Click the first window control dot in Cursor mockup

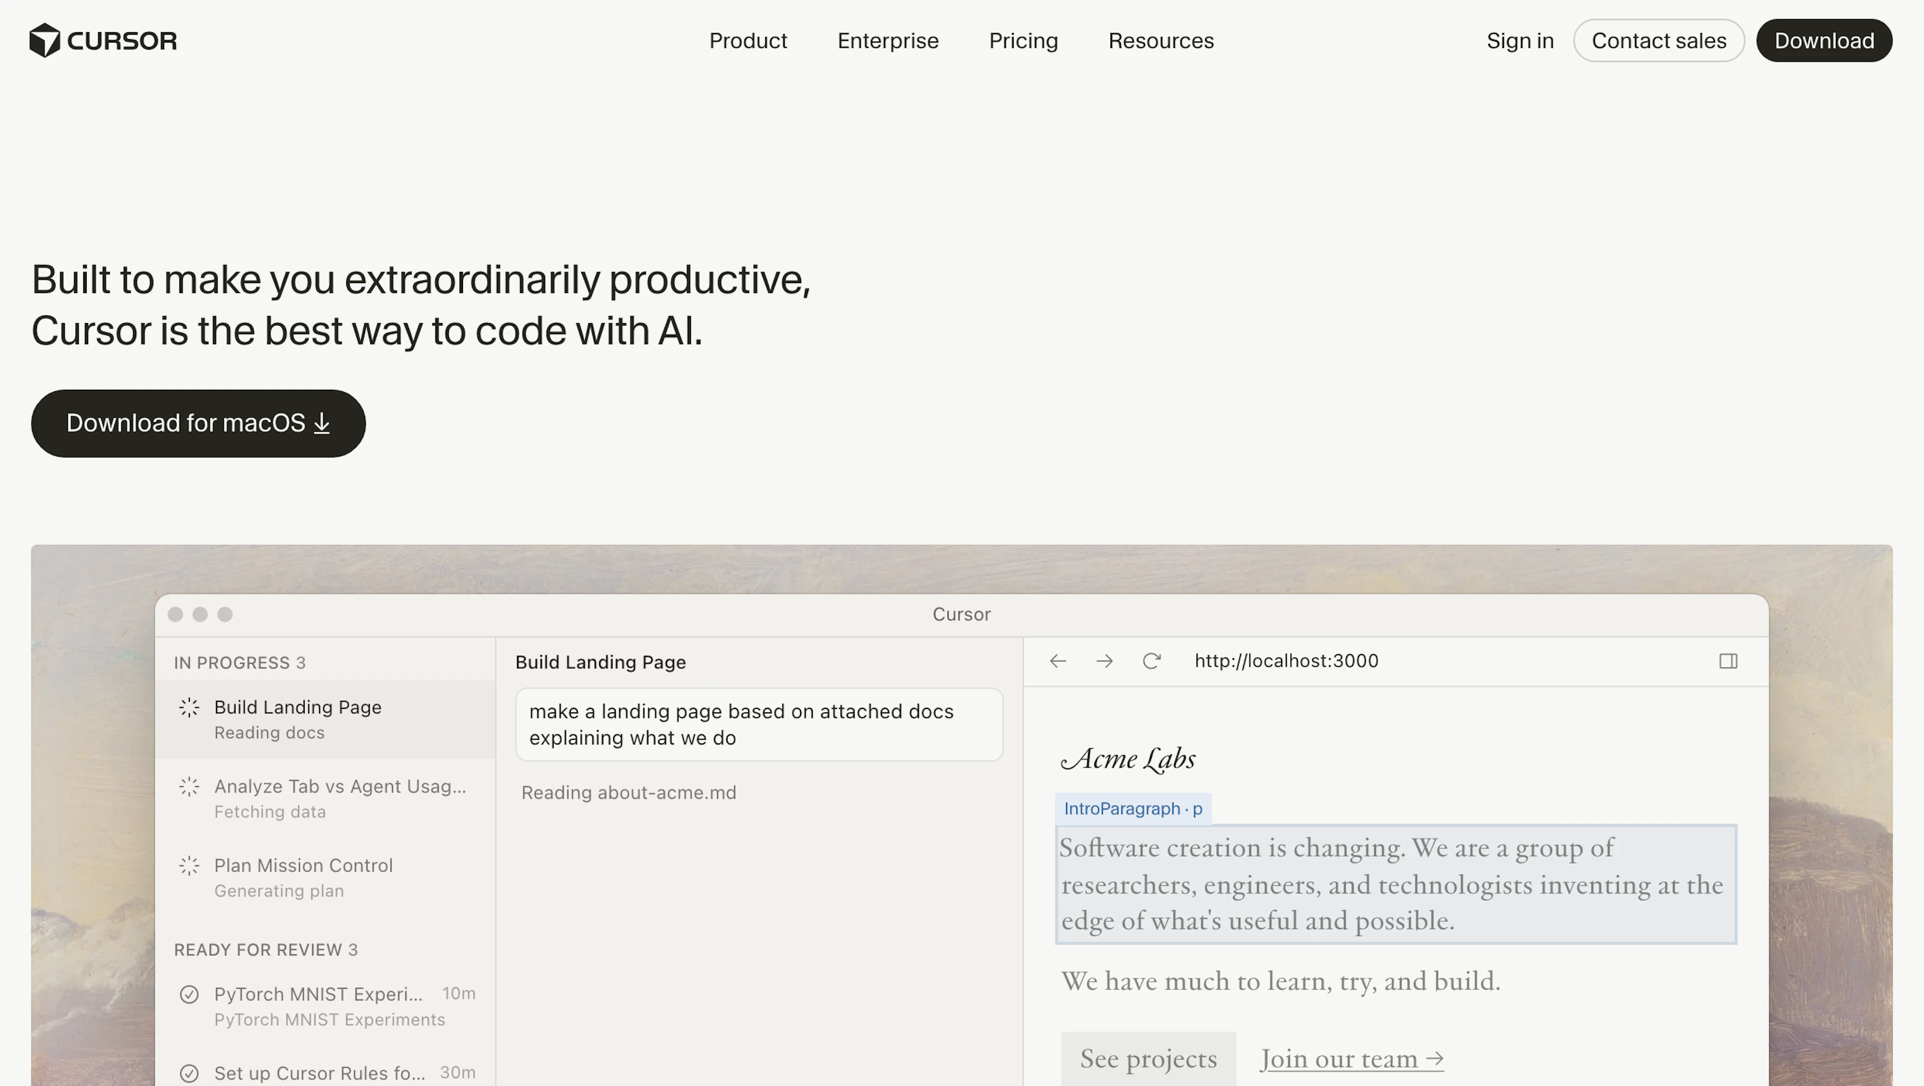(175, 614)
